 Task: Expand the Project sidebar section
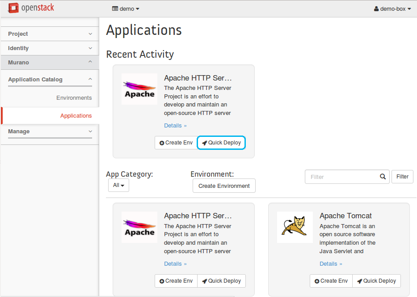click(50, 34)
